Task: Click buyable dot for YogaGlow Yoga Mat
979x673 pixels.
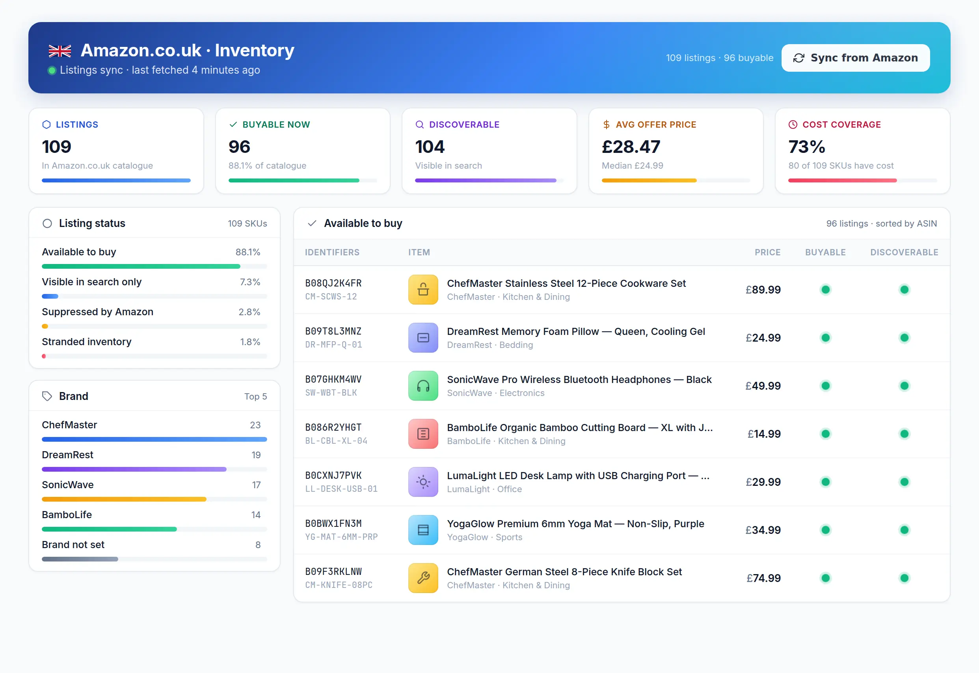Action: pyautogui.click(x=825, y=530)
